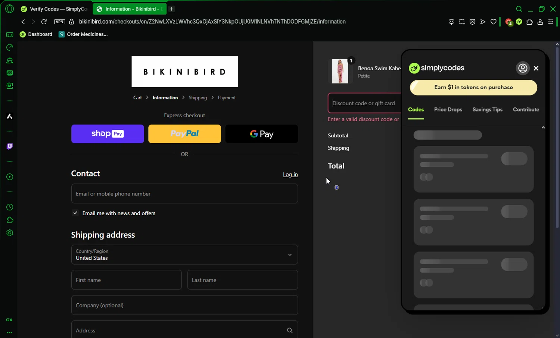Switch to the Savings Tips tab
The height and width of the screenshot is (338, 560).
click(487, 110)
